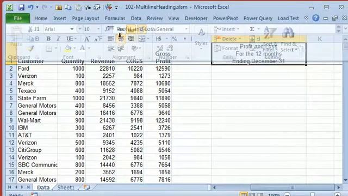Select the merged Profit and Loss heading cell
The height and width of the screenshot is (196, 348).
coord(259,53)
